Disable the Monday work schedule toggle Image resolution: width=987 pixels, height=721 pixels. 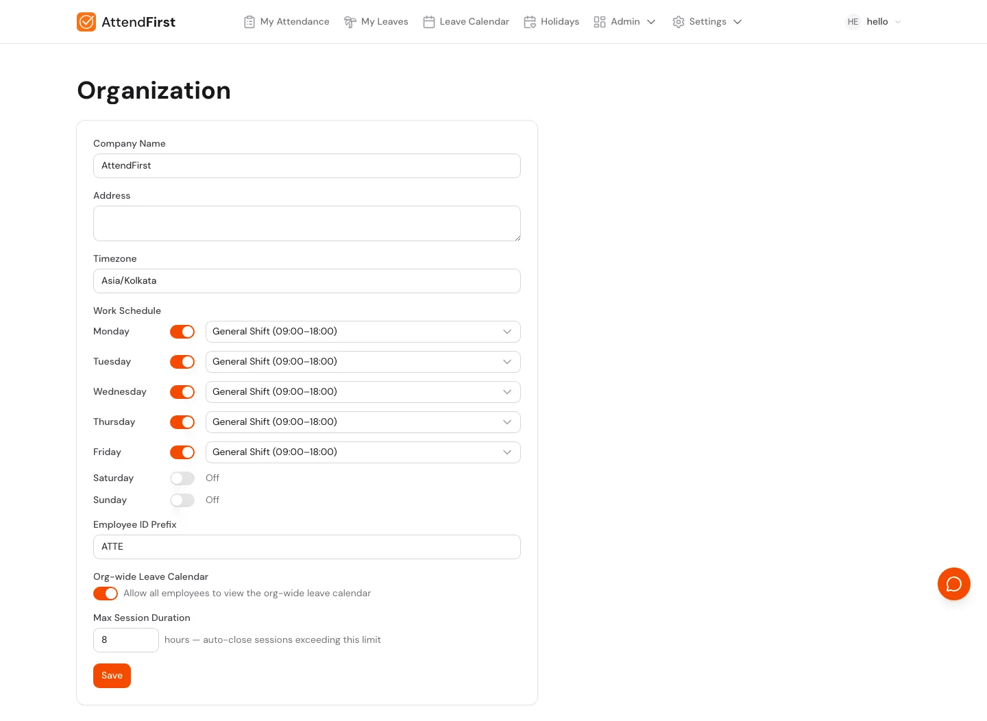(182, 332)
